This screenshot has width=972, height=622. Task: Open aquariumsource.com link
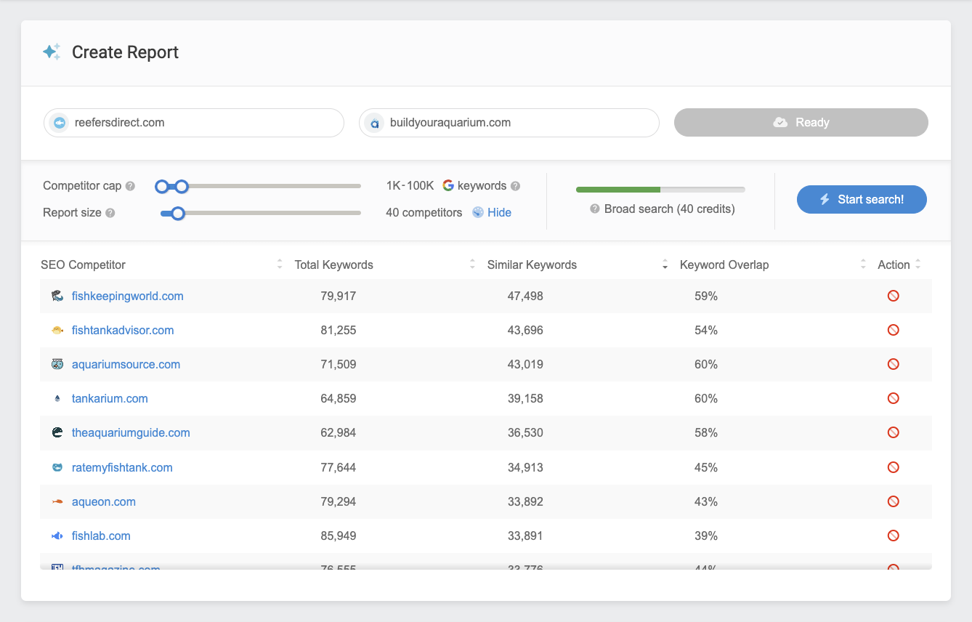point(126,364)
